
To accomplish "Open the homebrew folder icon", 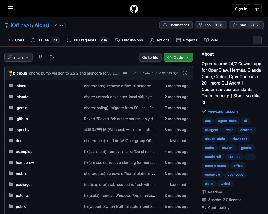I will click(x=11, y=162).
